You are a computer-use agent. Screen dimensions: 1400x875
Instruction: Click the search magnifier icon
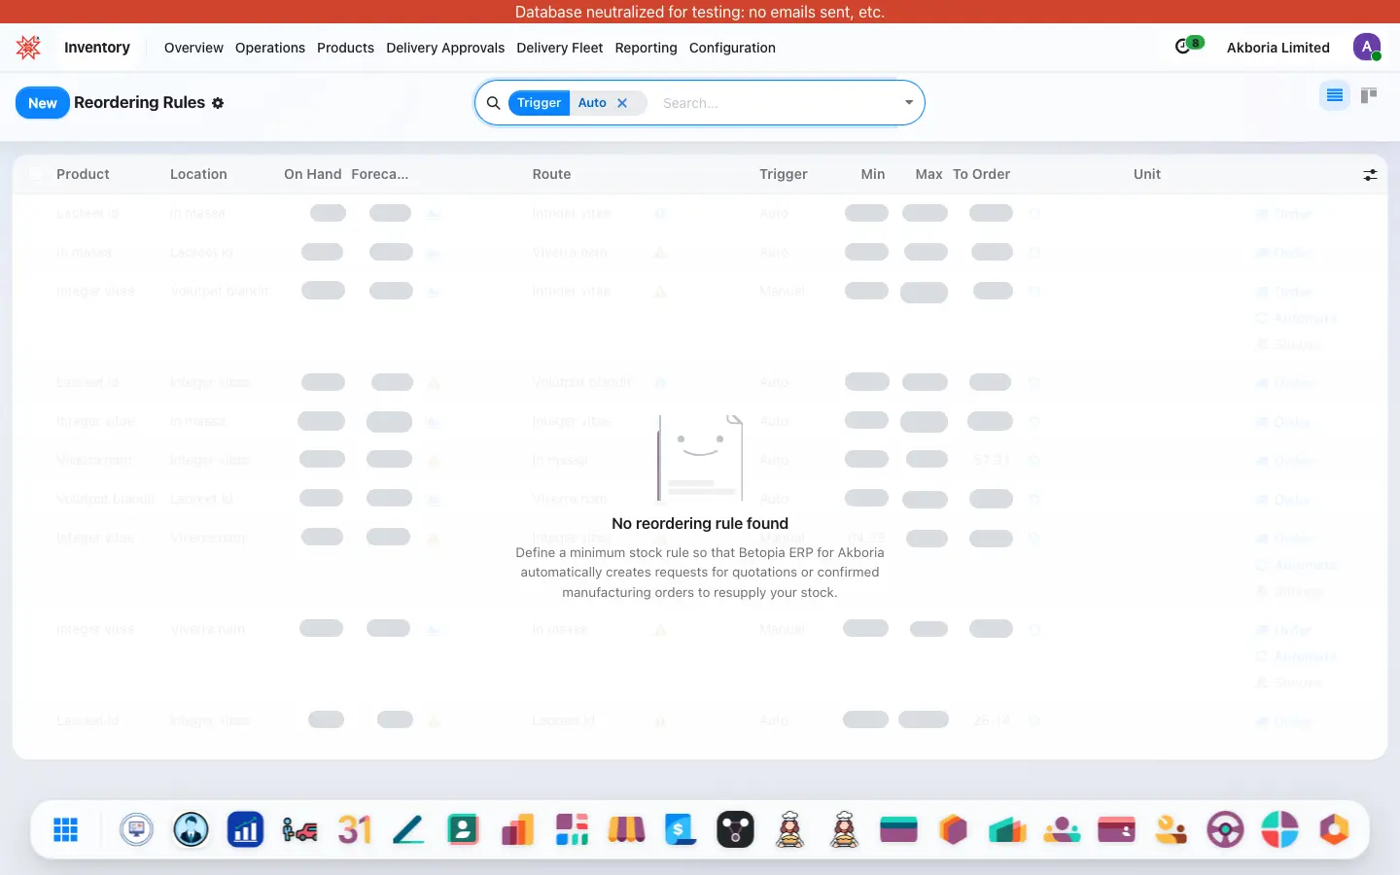coord(493,103)
